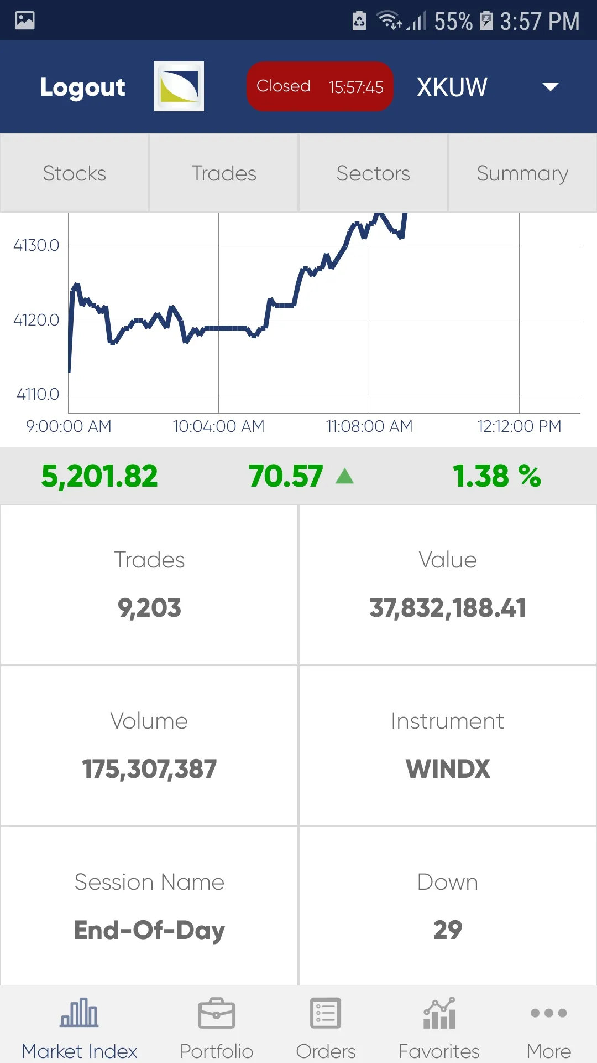Tap the Value 37,832,188.41 tile
Image resolution: width=597 pixels, height=1063 pixels.
447,584
